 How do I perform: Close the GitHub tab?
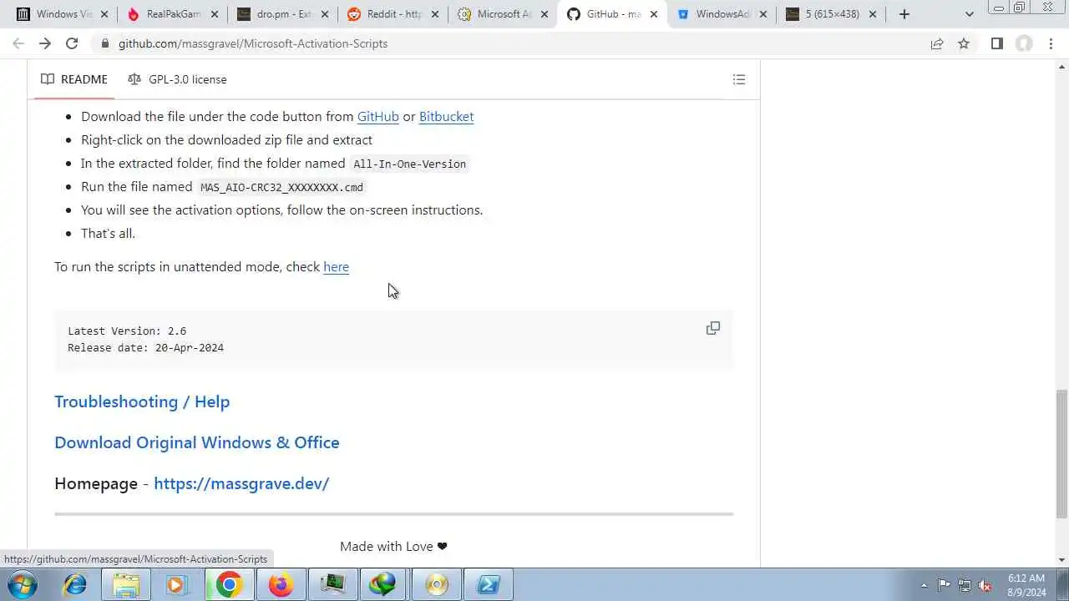coord(654,14)
